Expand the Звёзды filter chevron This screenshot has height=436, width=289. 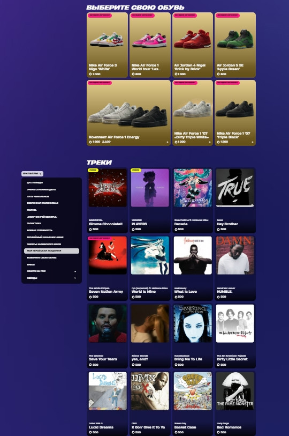tap(75, 278)
